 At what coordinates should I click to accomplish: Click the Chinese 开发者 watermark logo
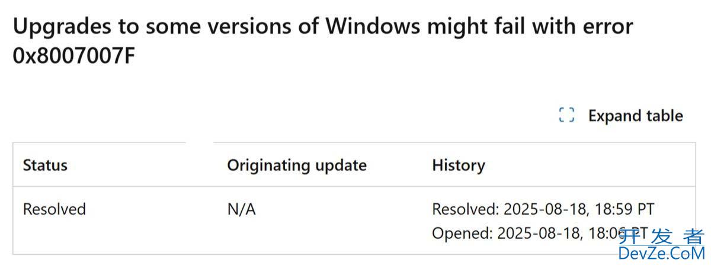point(661,236)
